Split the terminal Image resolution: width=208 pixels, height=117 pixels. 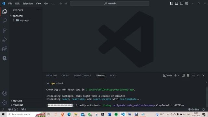[183, 75]
